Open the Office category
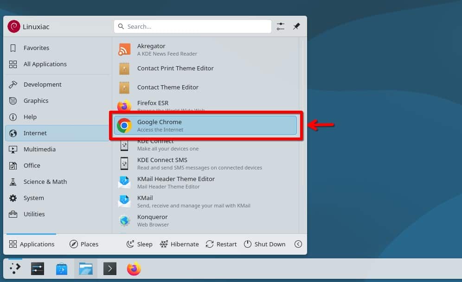The image size is (462, 282). tap(58, 165)
